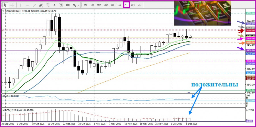Switch chart to M30 timeframe

(106, 5)
